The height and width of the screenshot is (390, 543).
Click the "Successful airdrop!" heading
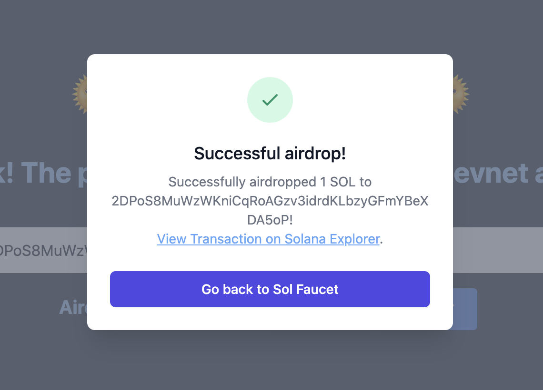click(x=270, y=154)
